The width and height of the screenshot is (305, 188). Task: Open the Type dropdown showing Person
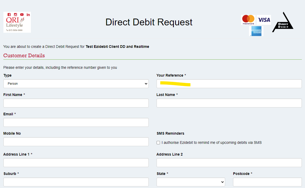(x=76, y=84)
